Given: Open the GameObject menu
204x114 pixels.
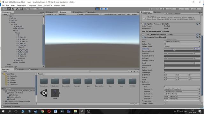Looking at the screenshot, I should click(x=21, y=5).
